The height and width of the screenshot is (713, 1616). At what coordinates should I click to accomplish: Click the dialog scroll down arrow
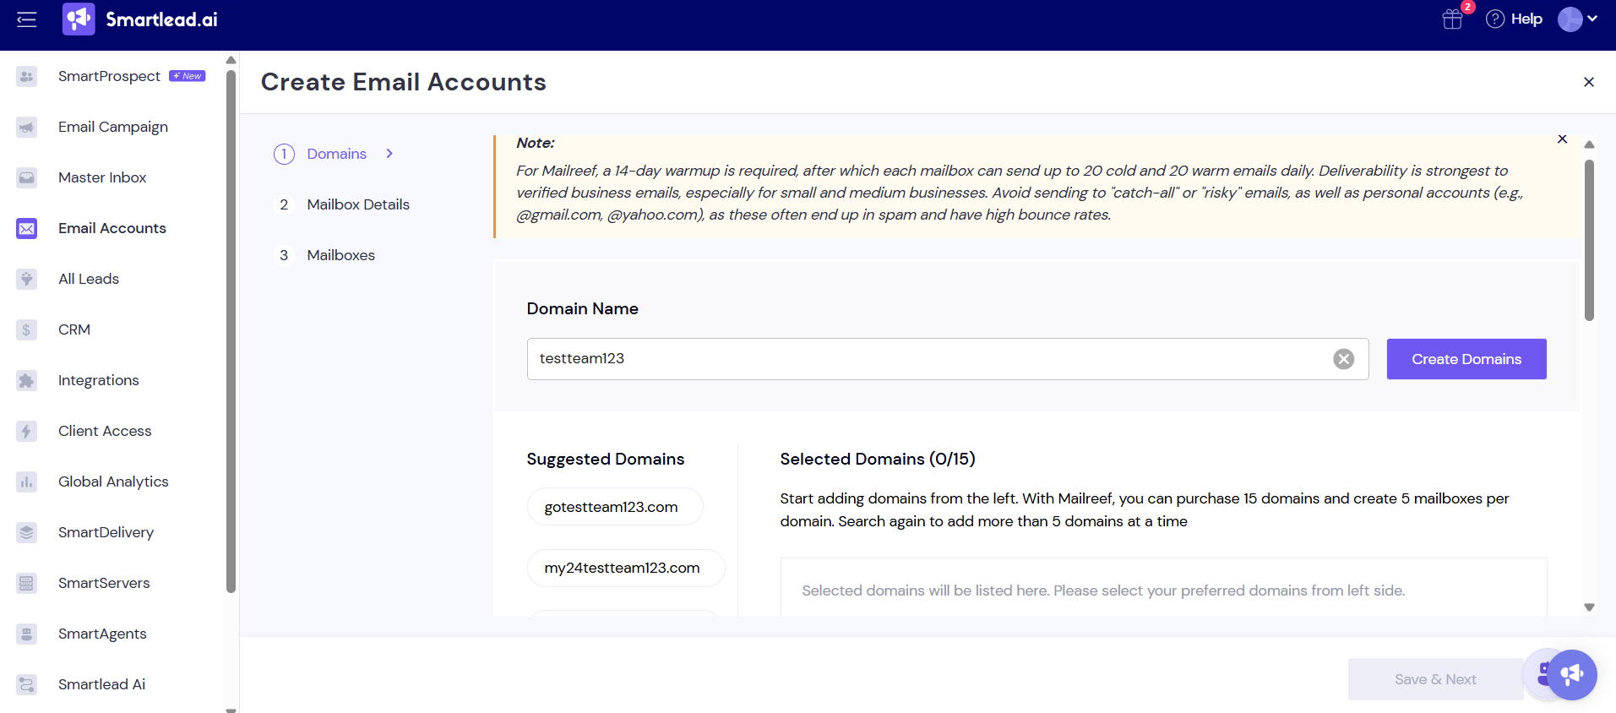click(1589, 607)
